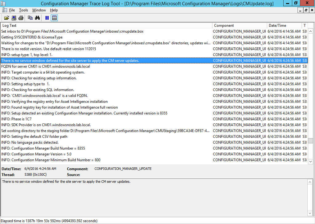
Task: Select 'Configuration Manager Minimum Build Number = 800' row
Action: tap(154, 160)
